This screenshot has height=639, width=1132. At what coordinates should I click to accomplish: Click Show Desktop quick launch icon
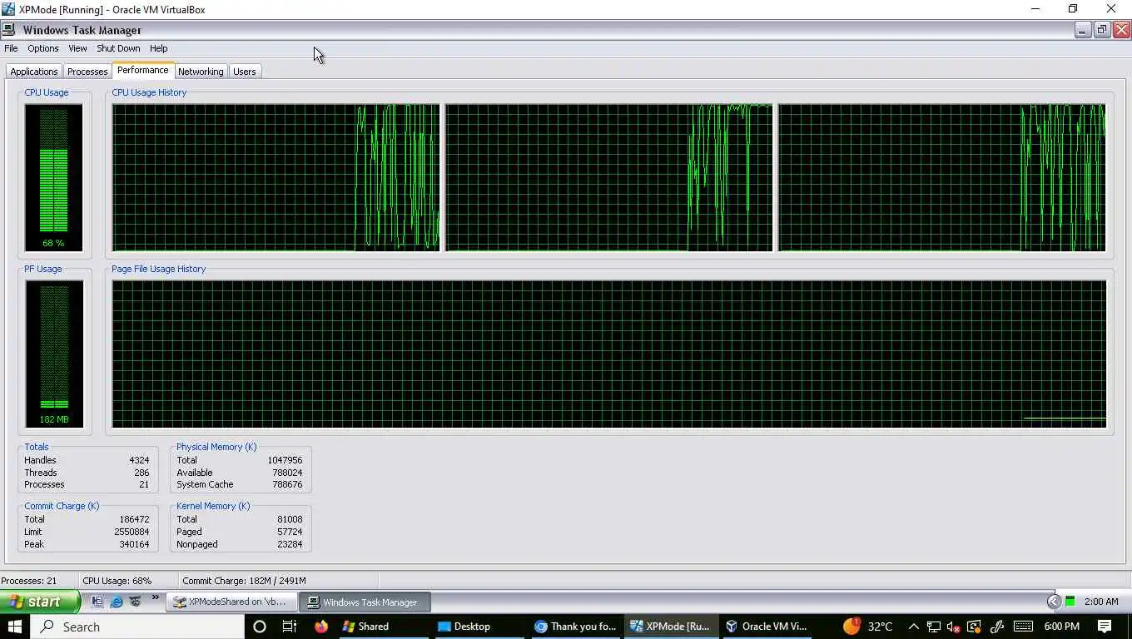click(x=97, y=602)
